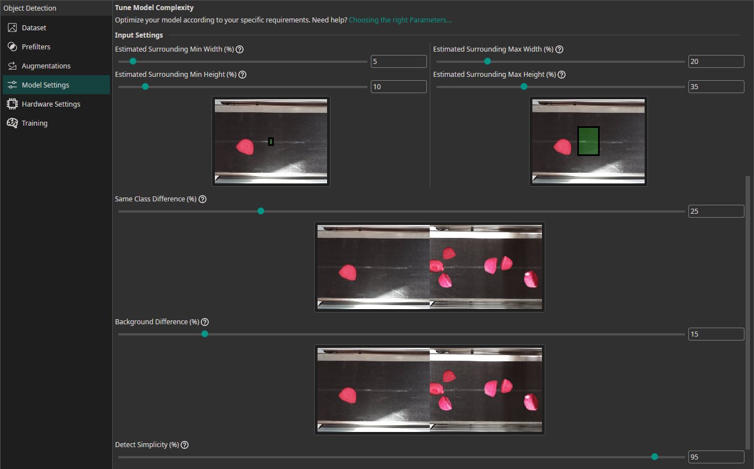Show help icon for Background Difference

[x=205, y=322]
